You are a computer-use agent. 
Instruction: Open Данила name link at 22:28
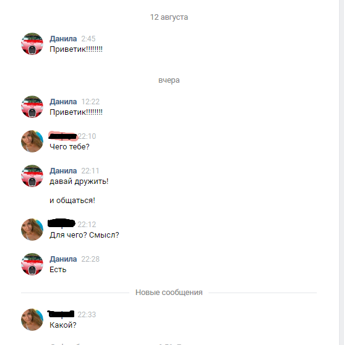[63, 259]
